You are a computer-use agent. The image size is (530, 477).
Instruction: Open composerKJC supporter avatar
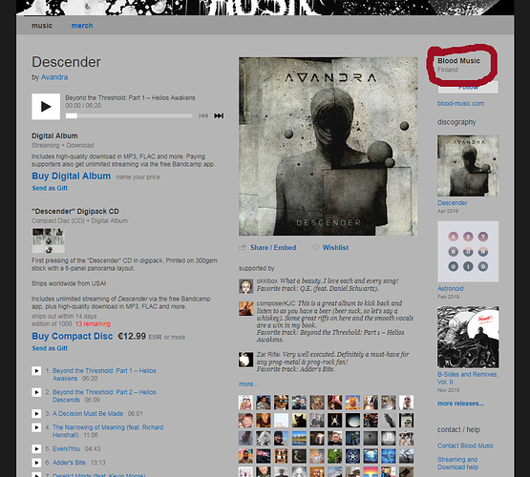pos(245,308)
